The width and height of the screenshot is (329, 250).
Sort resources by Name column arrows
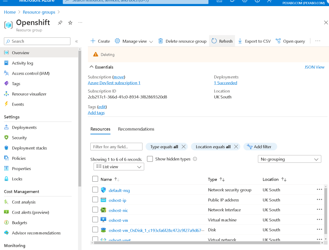click(x=117, y=179)
